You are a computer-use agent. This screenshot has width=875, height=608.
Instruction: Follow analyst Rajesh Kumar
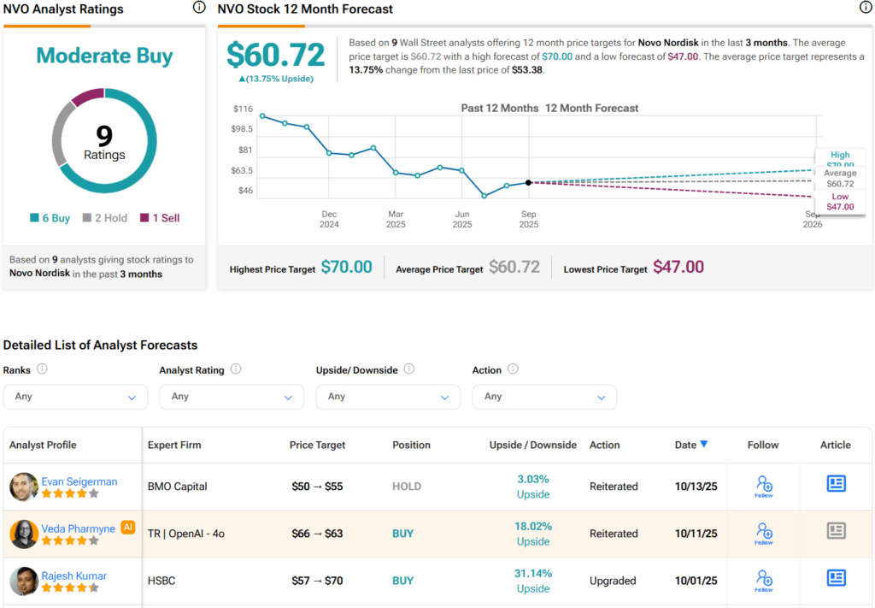coord(764,580)
